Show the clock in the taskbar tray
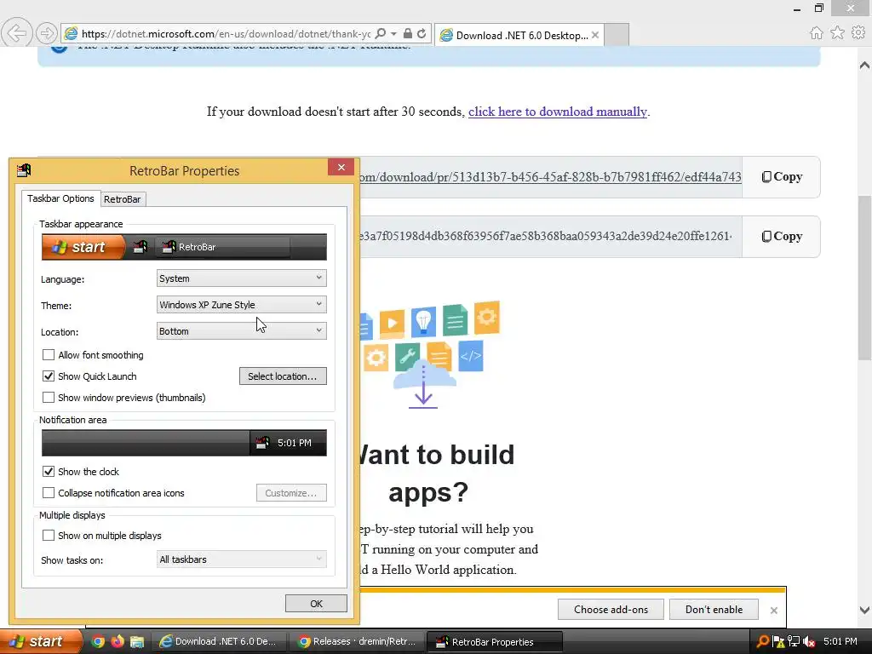 tap(840, 641)
